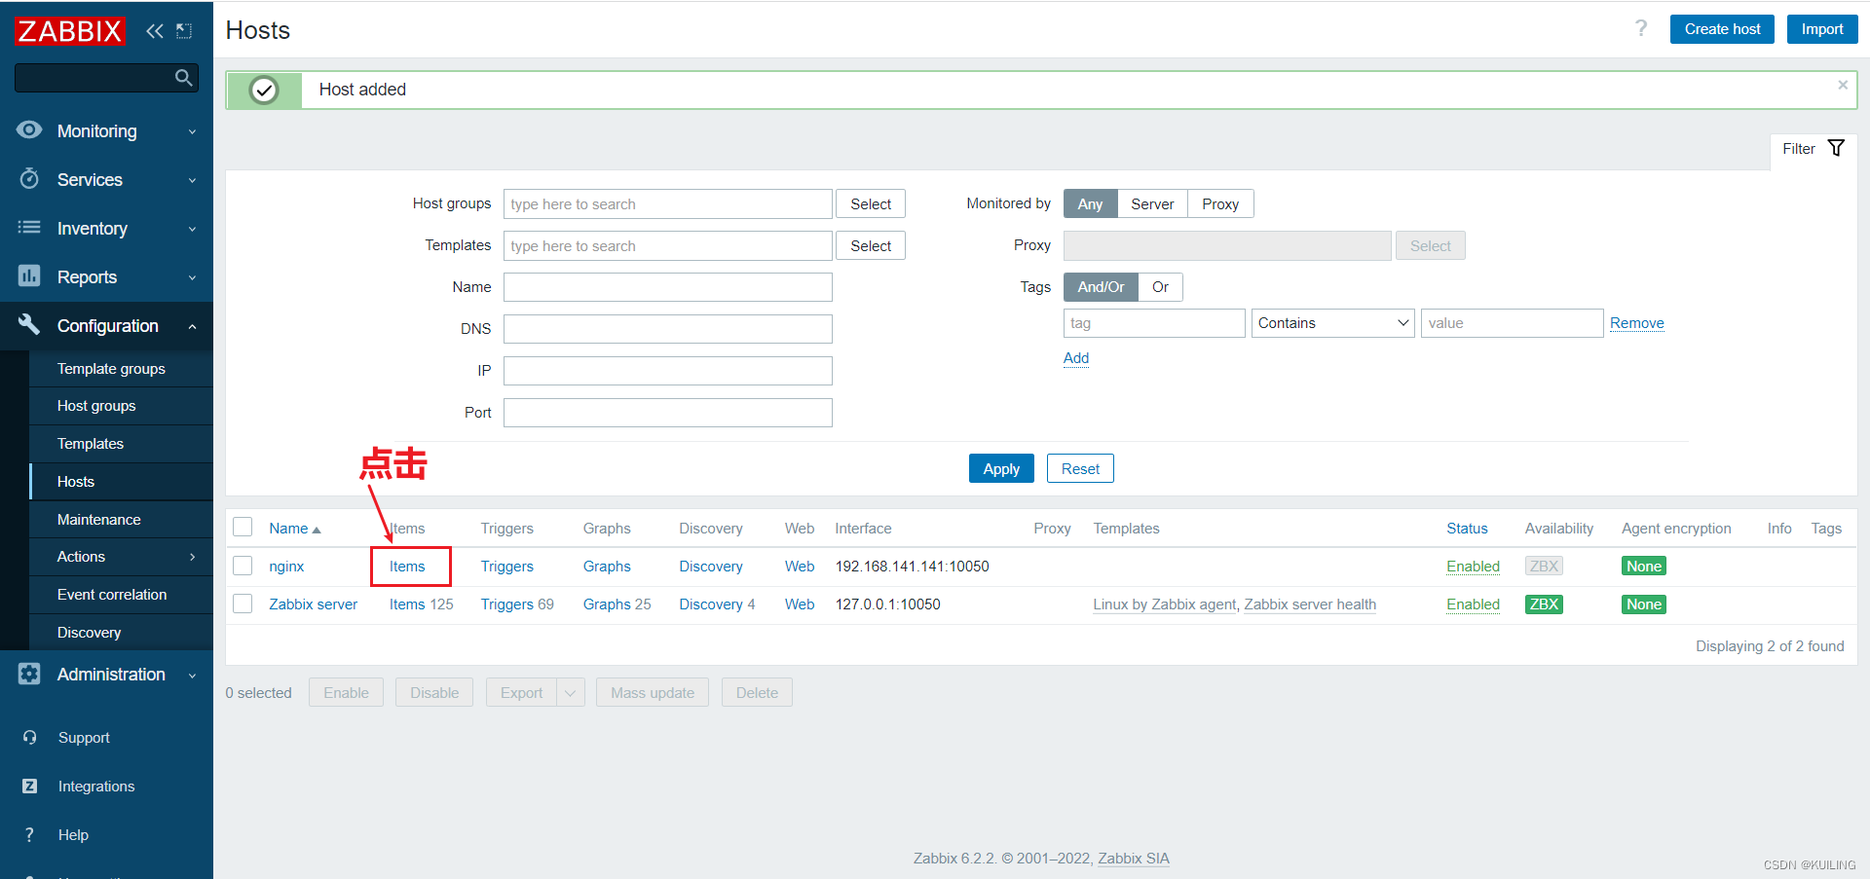This screenshot has width=1870, height=879.
Task: Click the Support headset icon
Action: tap(29, 738)
